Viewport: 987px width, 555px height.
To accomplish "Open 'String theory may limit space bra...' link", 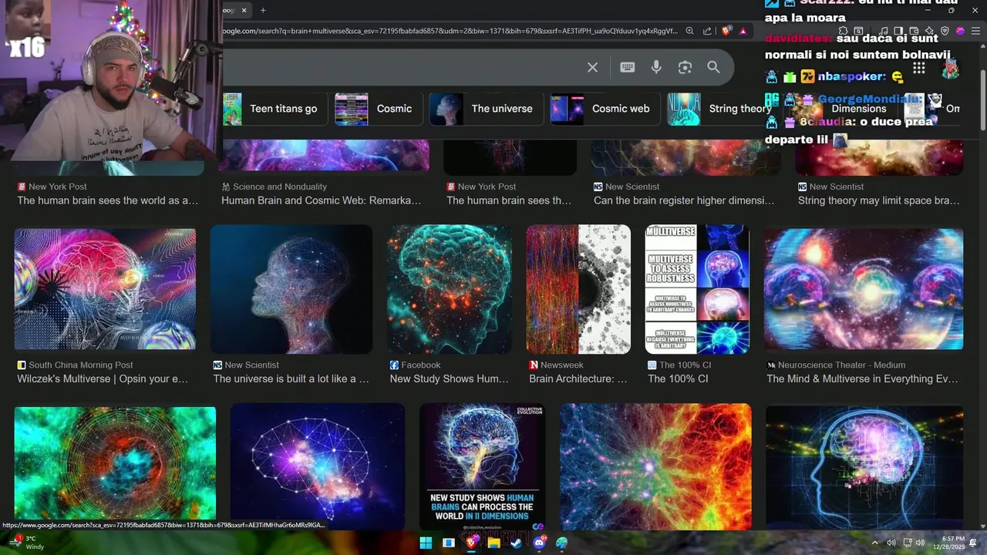I will tap(879, 200).
